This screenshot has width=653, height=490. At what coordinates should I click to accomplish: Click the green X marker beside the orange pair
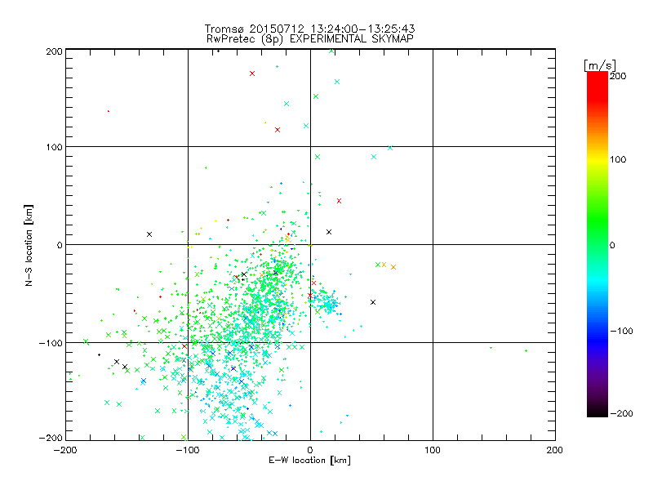[x=378, y=265]
